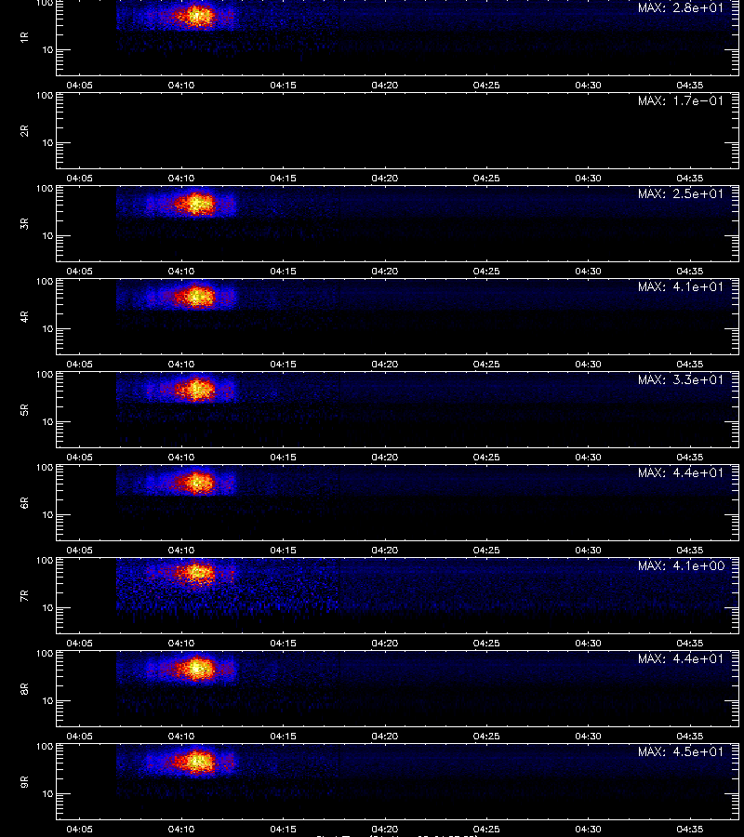The image size is (744, 837).
Task: Click the 'MAX: 4.4e+01' label in panel 8R
Action: [681, 658]
